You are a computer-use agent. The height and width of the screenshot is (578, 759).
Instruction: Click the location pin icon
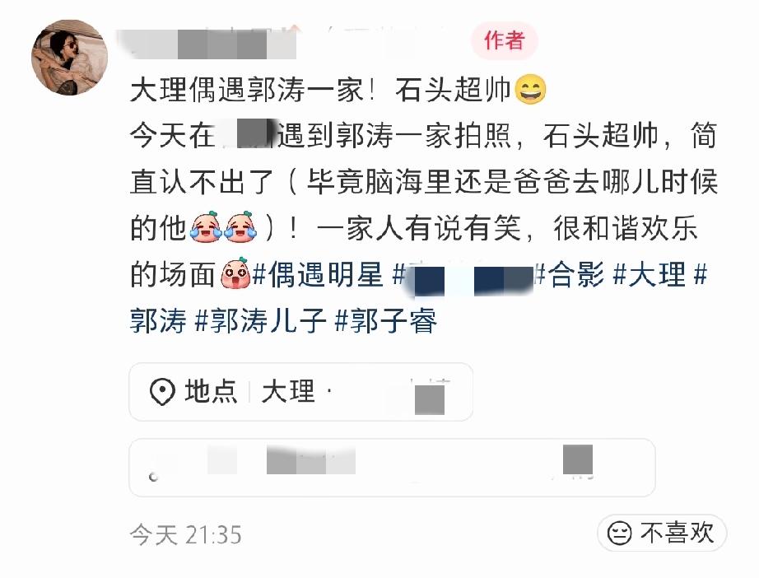click(x=161, y=391)
